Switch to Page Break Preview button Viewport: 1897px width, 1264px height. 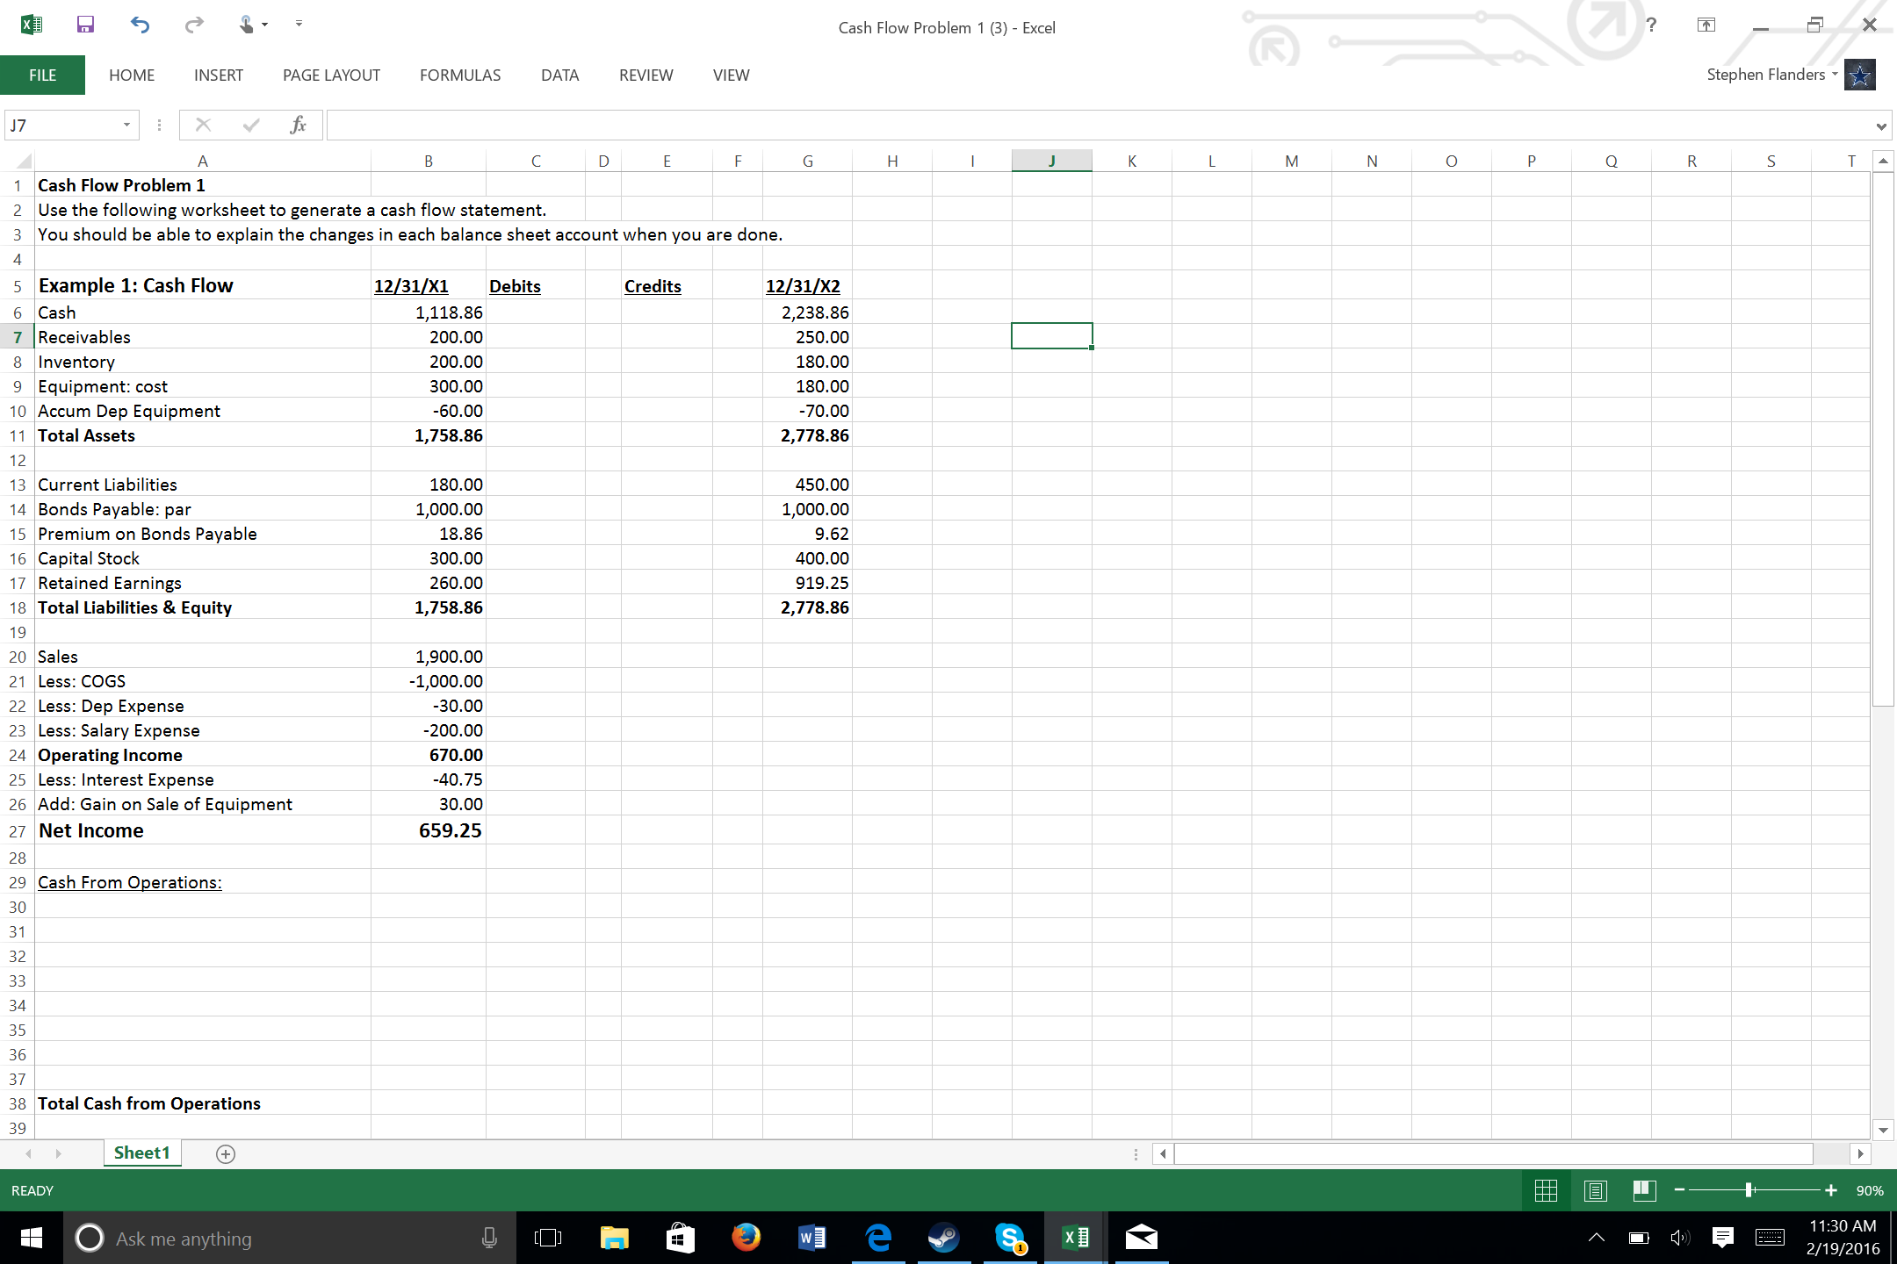(x=1644, y=1191)
